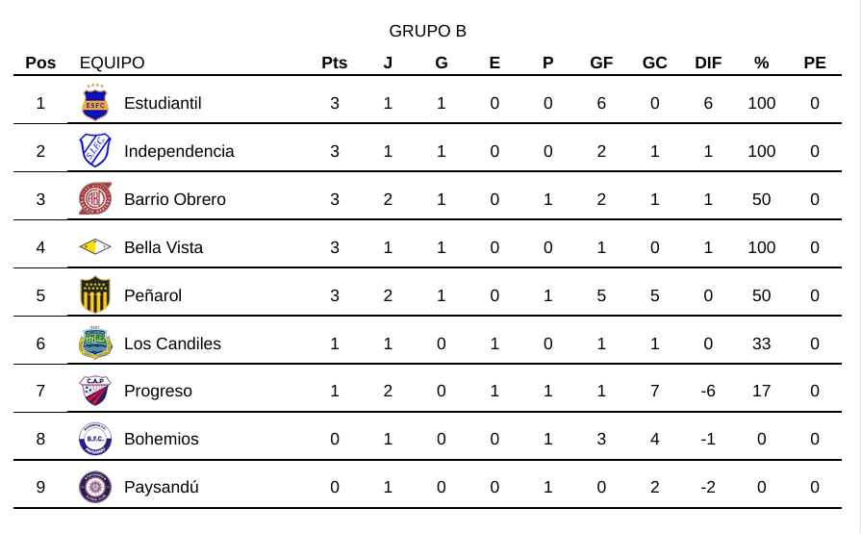This screenshot has height=534, width=861.
Task: Select the Paysandú circular crest icon
Action: point(95,487)
